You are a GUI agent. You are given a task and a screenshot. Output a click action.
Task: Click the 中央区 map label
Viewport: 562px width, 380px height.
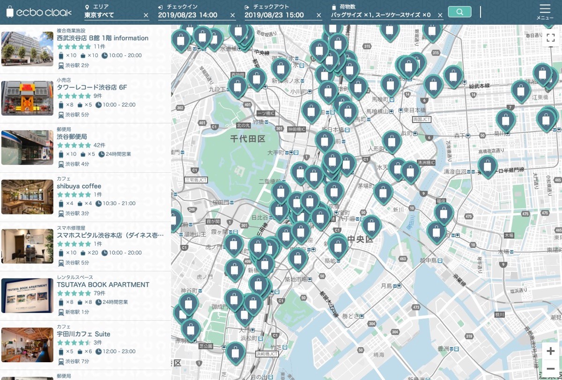point(360,239)
